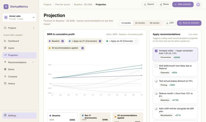Go to Compare in sidebar
Viewport: 206px width, 122px height.
click(20, 76)
